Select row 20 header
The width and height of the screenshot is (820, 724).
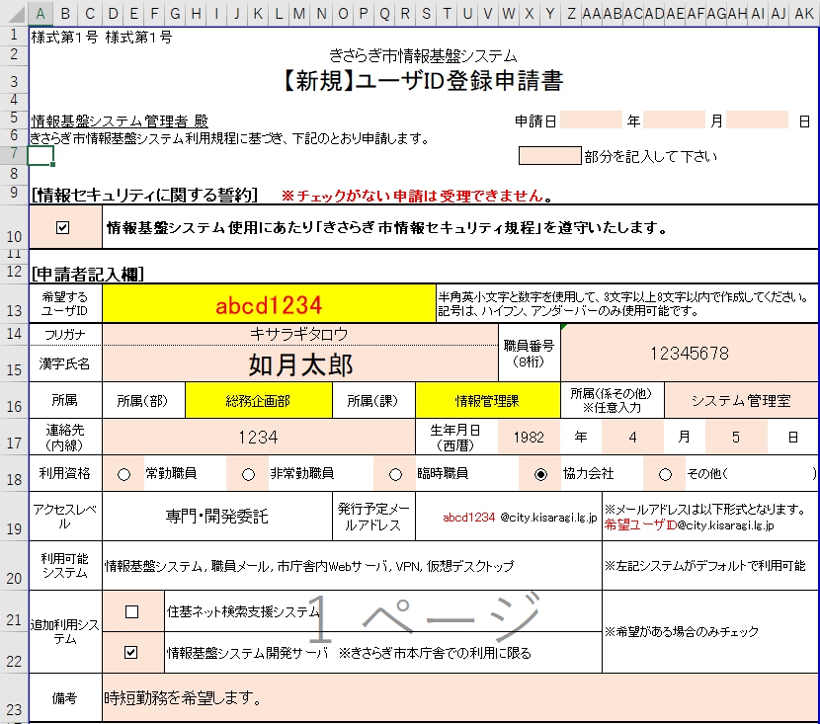[x=14, y=566]
